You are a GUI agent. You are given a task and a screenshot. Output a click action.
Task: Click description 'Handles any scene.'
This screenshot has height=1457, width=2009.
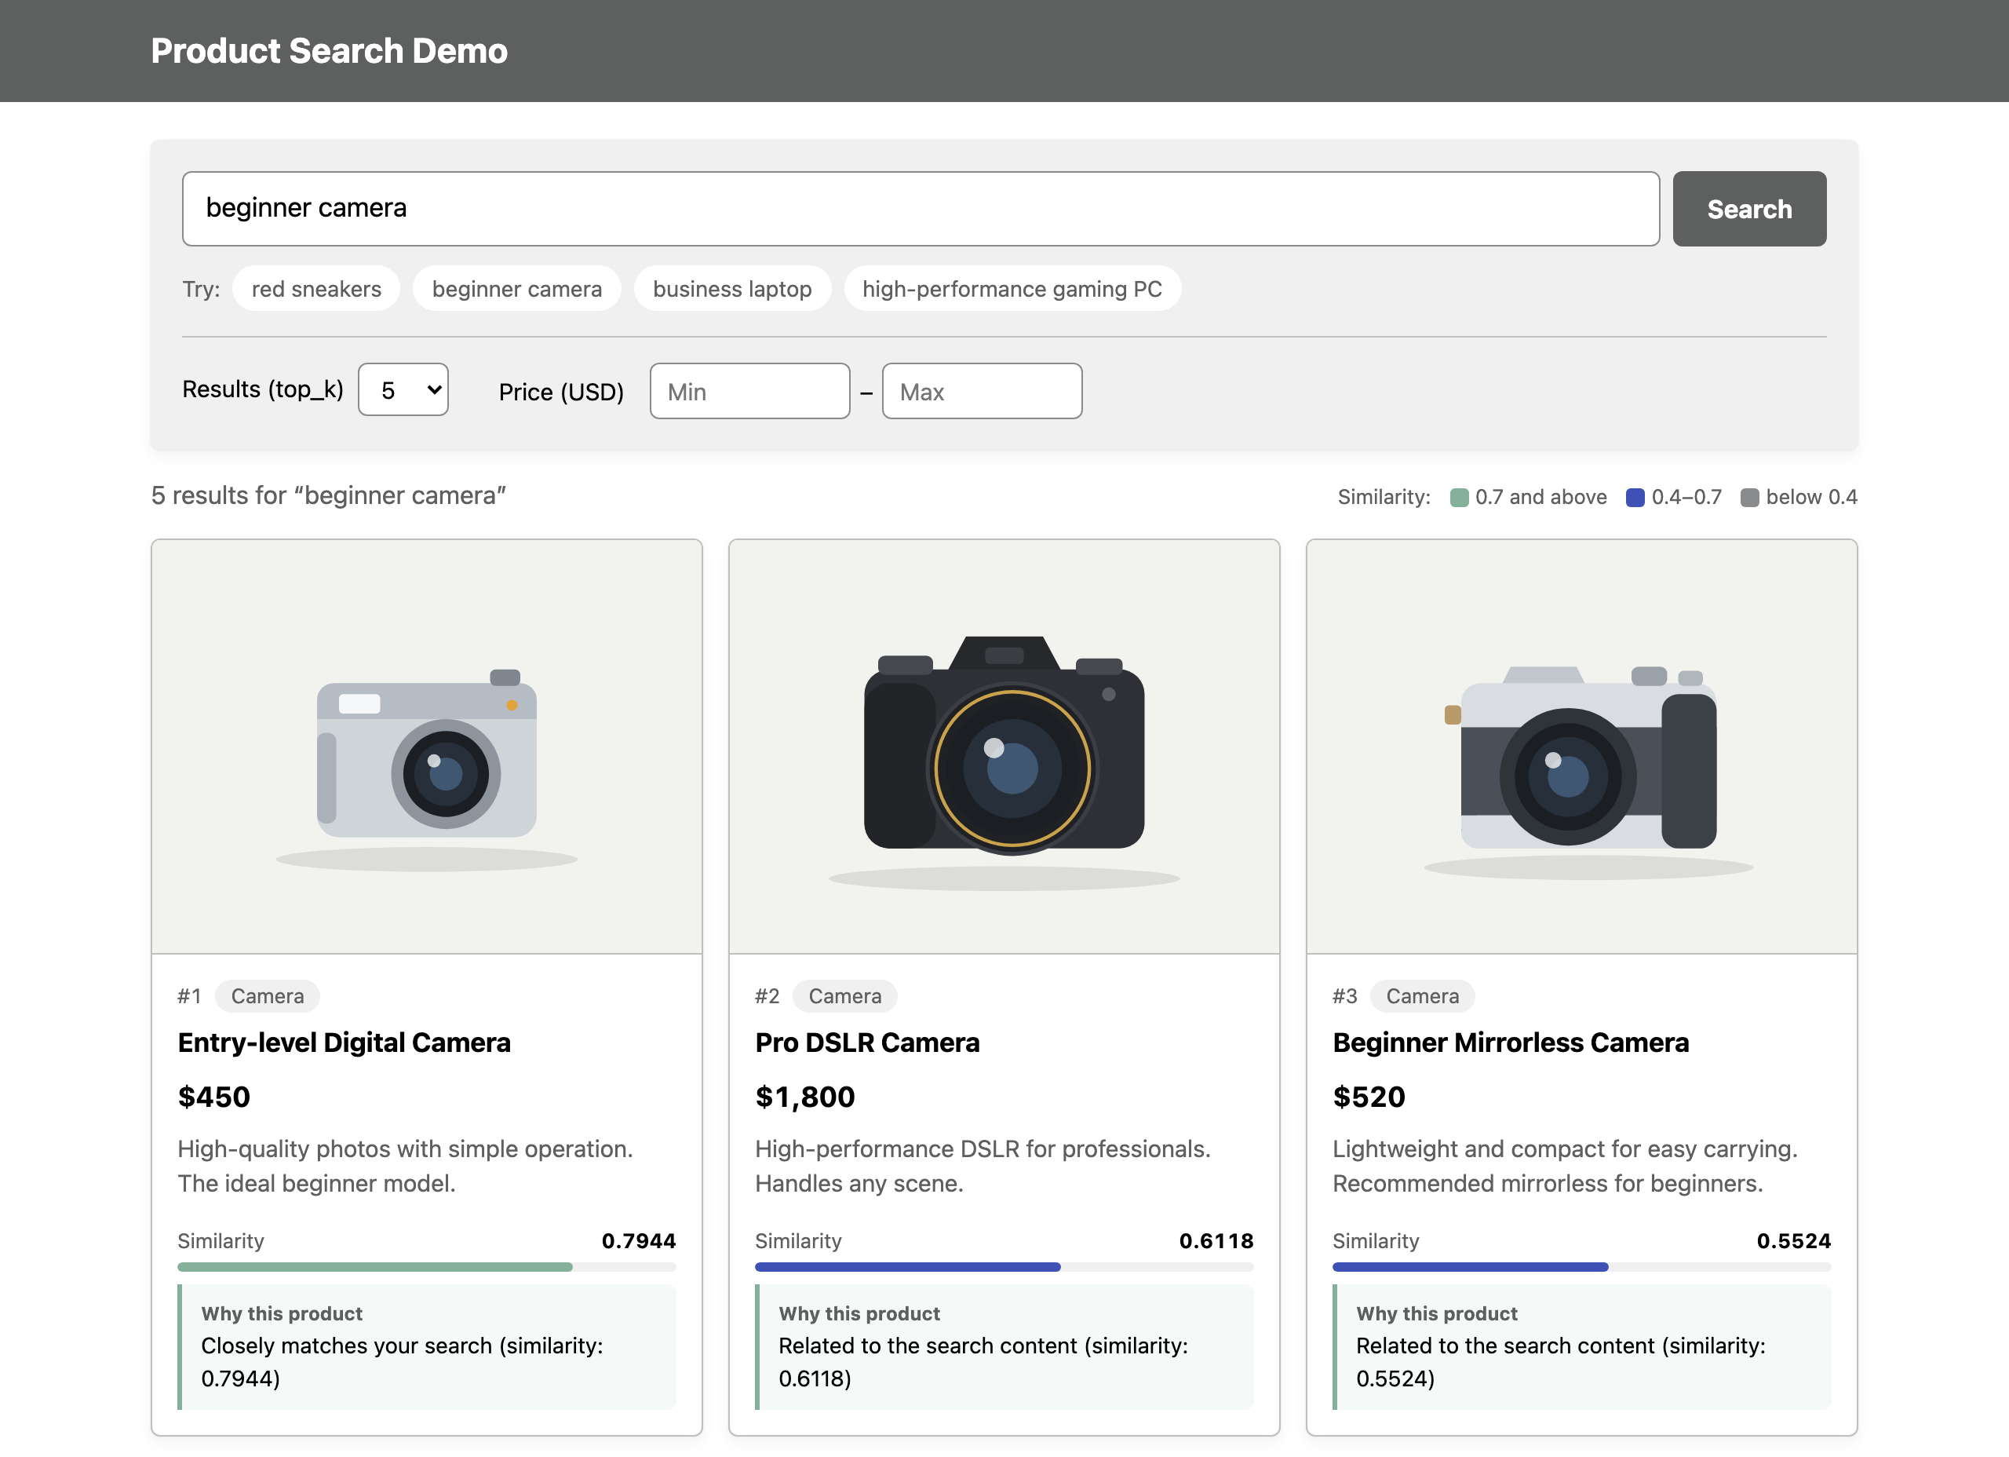click(859, 1183)
